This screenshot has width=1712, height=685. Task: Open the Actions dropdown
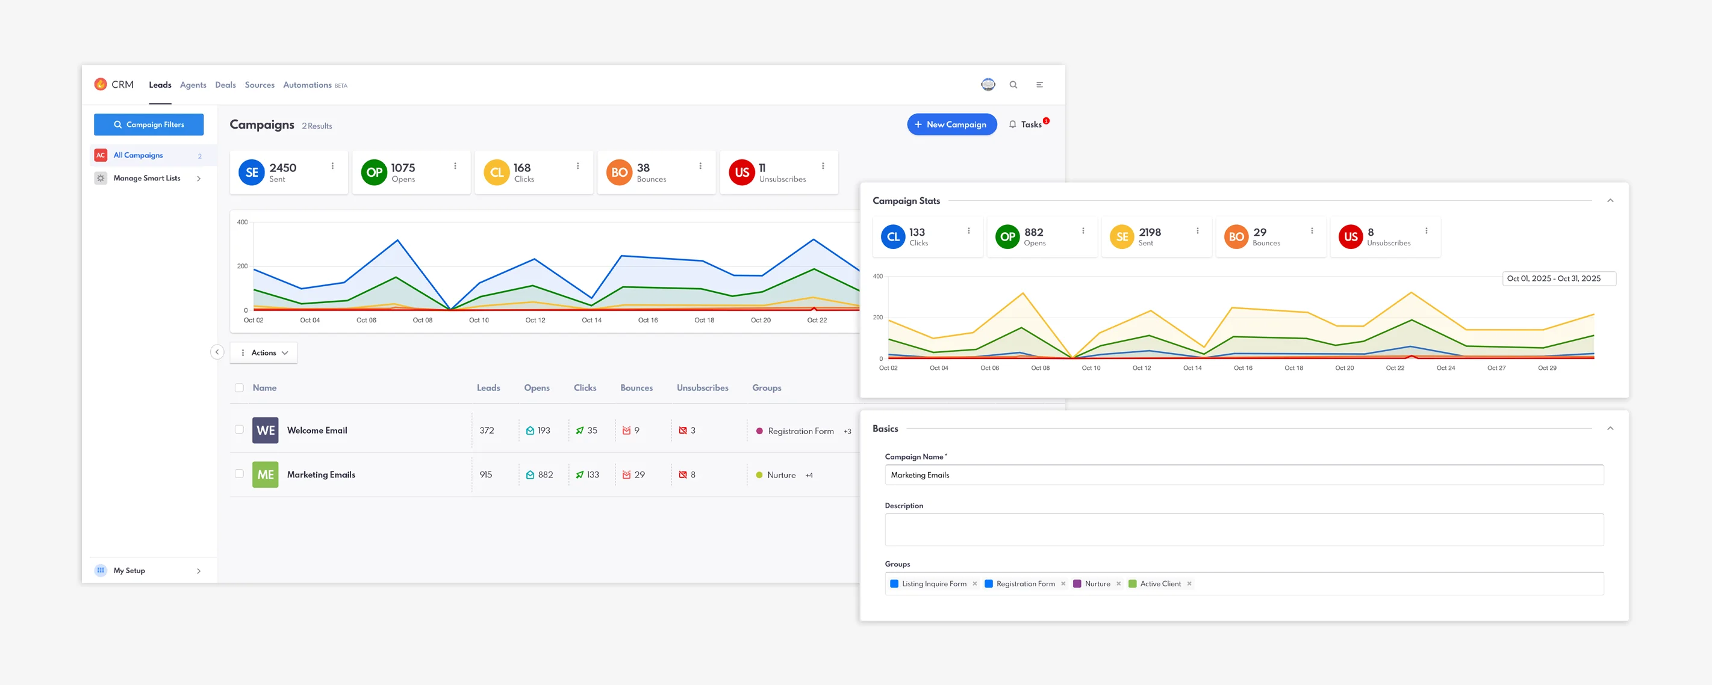[x=264, y=352]
